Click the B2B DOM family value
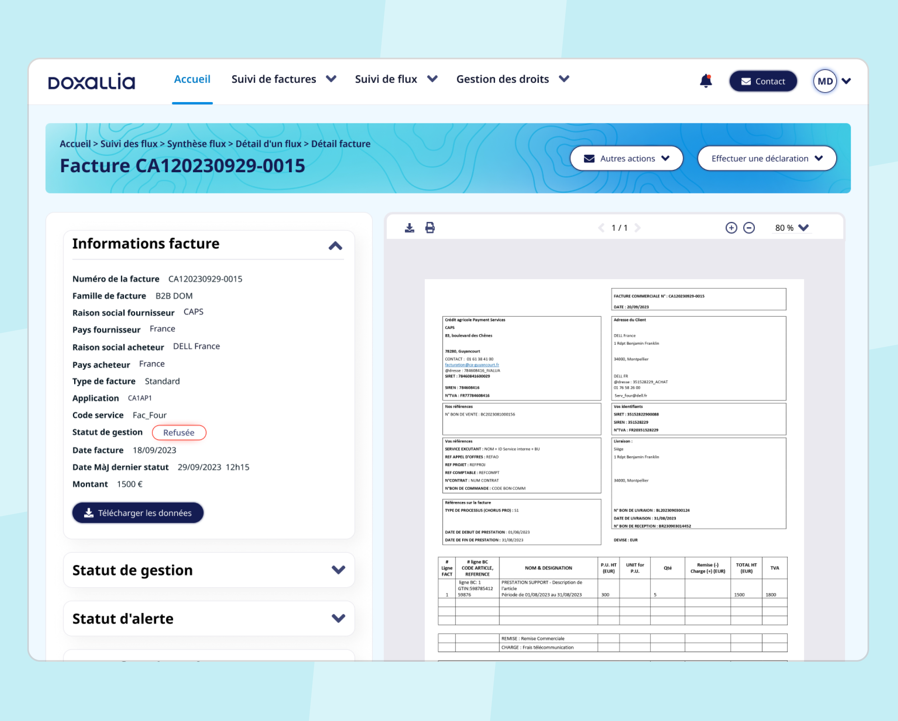 (x=174, y=296)
